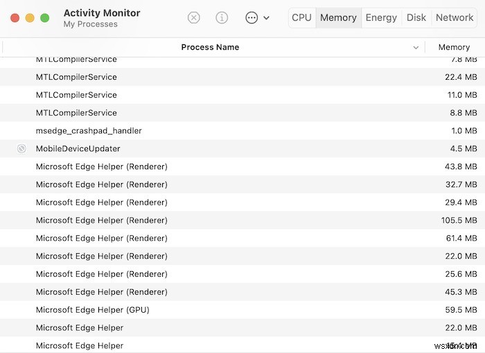485x353 pixels.
Task: Click the red close window button
Action: [x=15, y=18]
